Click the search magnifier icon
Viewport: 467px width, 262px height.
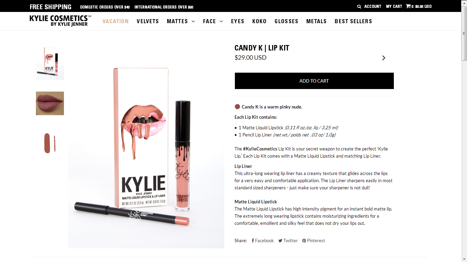359,6
